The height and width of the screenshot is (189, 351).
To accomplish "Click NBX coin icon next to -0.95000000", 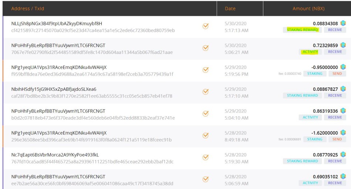I will pyautogui.click(x=343, y=67).
